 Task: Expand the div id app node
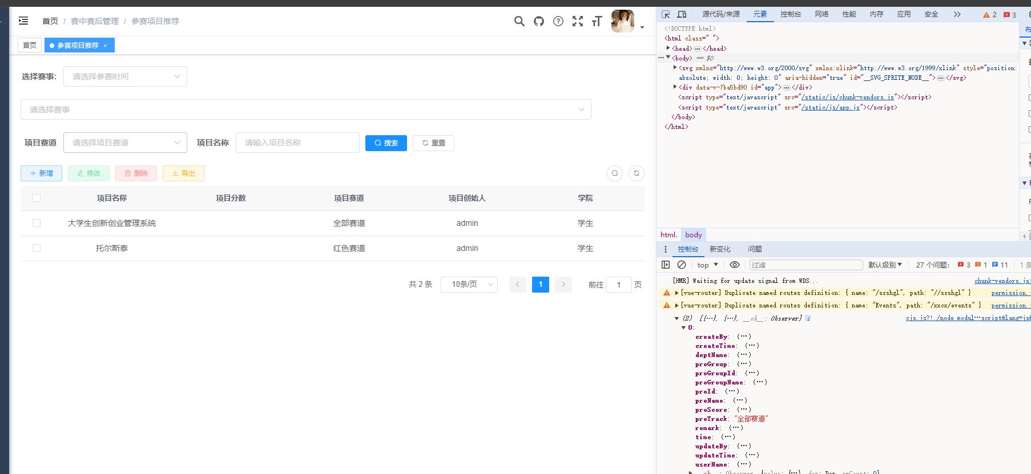click(675, 87)
